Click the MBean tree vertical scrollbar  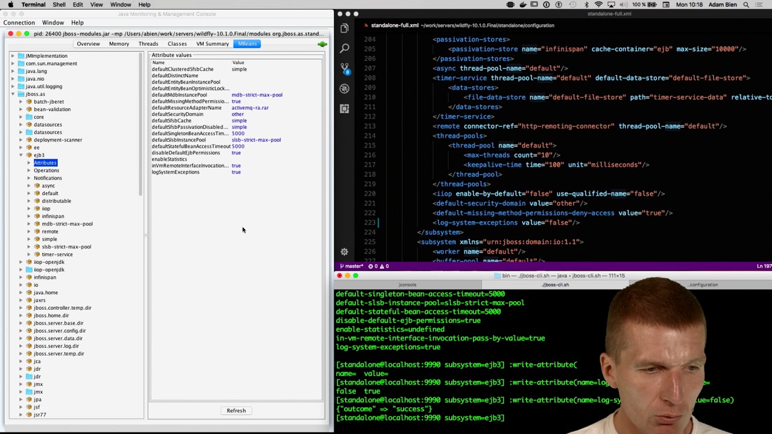coord(141,124)
